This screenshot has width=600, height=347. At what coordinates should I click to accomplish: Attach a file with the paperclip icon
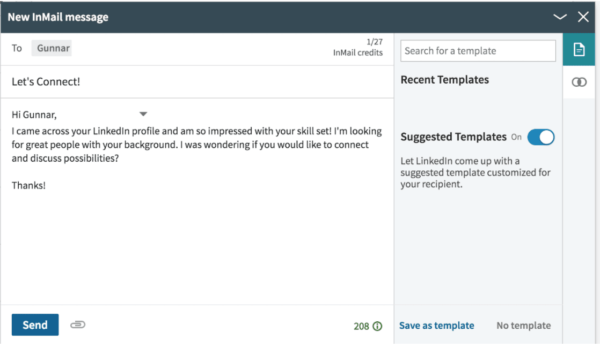[x=78, y=325]
